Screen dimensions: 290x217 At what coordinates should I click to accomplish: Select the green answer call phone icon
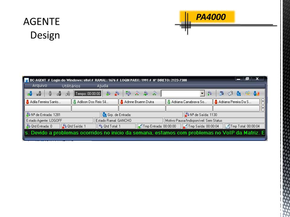coord(108,93)
